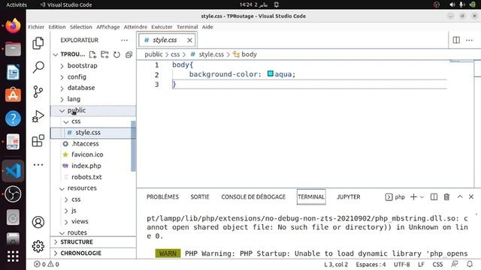481x270 pixels.
Task: Create a new file in TPROU explorer
Action: [x=92, y=55]
